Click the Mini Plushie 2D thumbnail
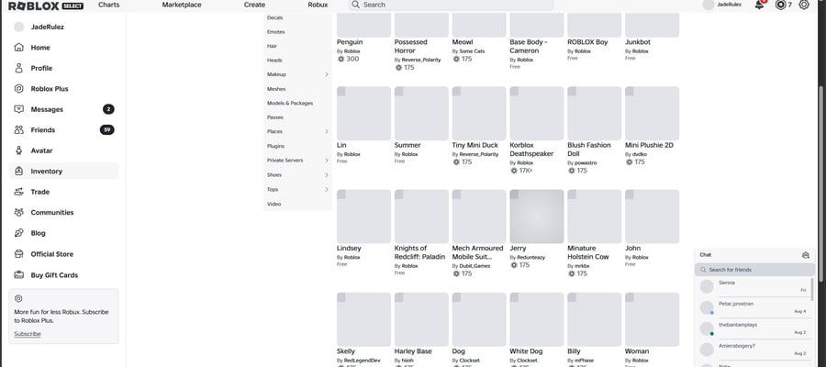 (x=652, y=113)
